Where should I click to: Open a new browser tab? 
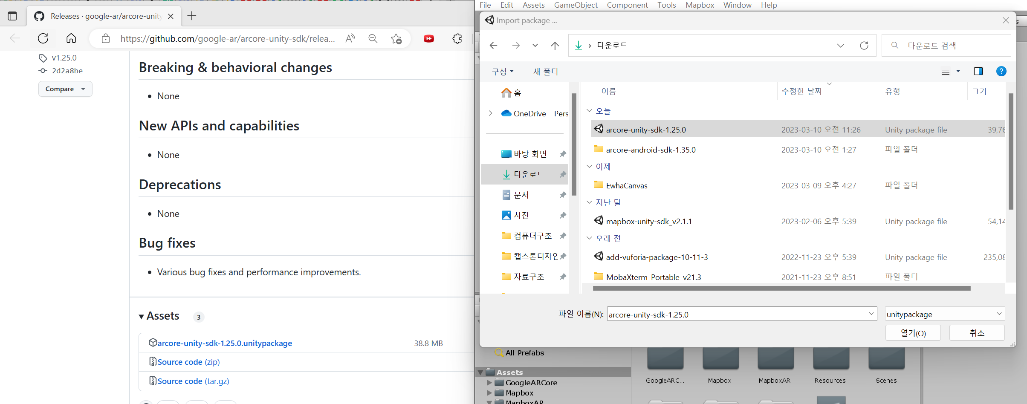tap(192, 16)
